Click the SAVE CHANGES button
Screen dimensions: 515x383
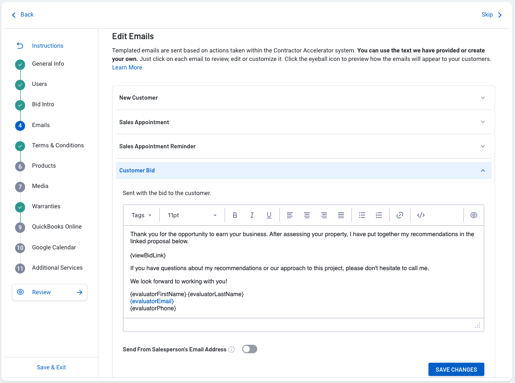click(x=456, y=370)
